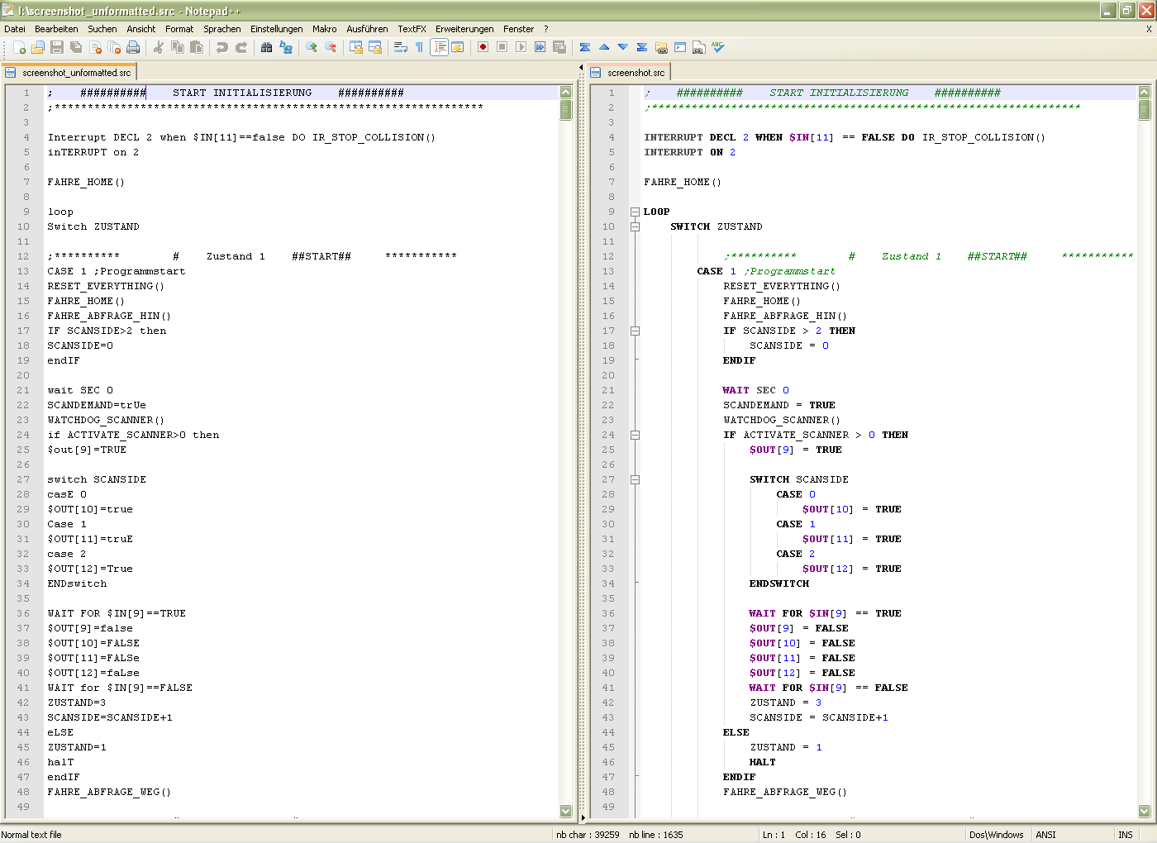Toggle synchronize horizontal scrolling

click(x=375, y=48)
